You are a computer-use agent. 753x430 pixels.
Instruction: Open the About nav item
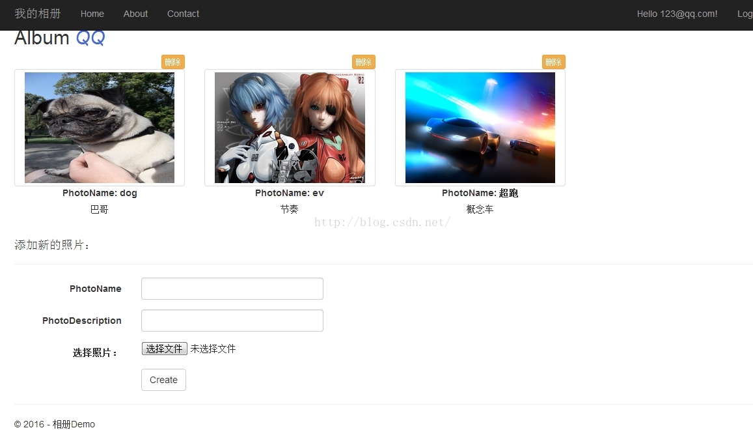pos(135,14)
